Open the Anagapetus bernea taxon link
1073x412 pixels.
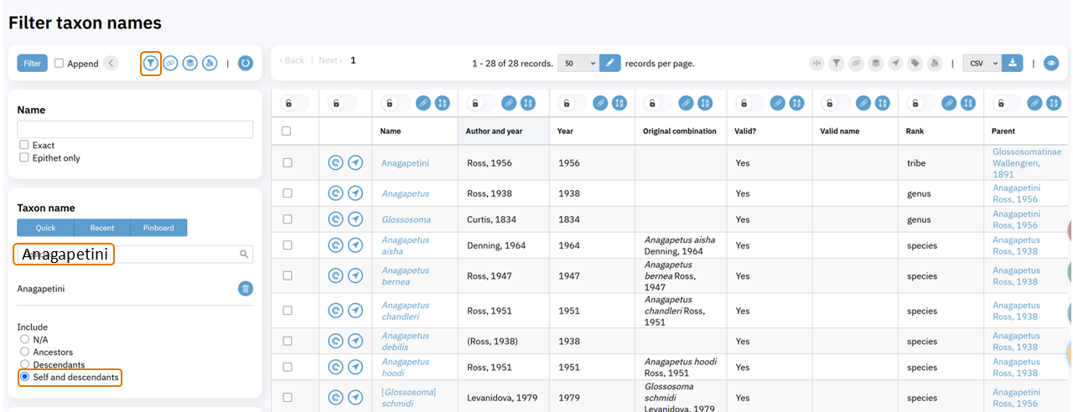(x=405, y=276)
